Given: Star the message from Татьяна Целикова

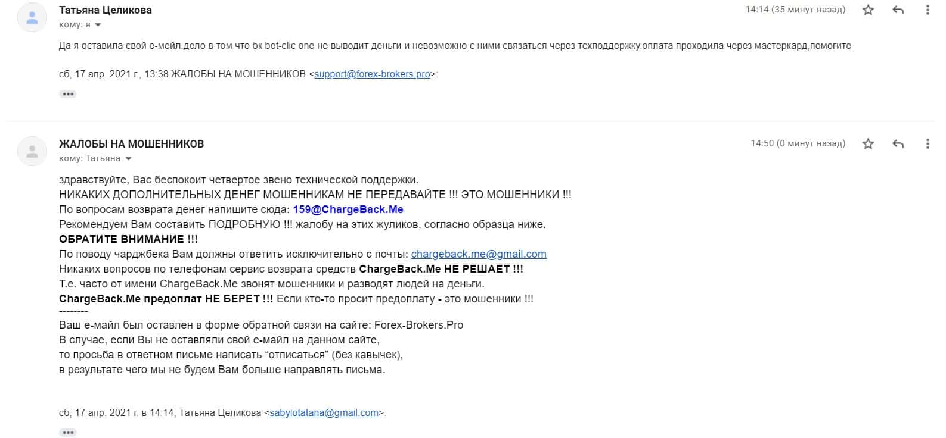Looking at the screenshot, I should coord(868,10).
